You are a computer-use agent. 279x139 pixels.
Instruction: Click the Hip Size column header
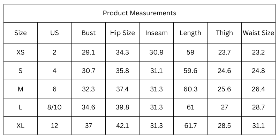click(122, 33)
